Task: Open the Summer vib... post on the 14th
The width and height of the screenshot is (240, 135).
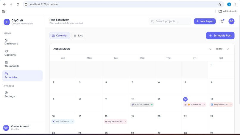Action: pyautogui.click(x=195, y=105)
